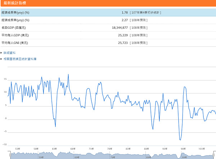
Task: Click the 68年 label on the chart x-axis
Action: tap(73, 149)
